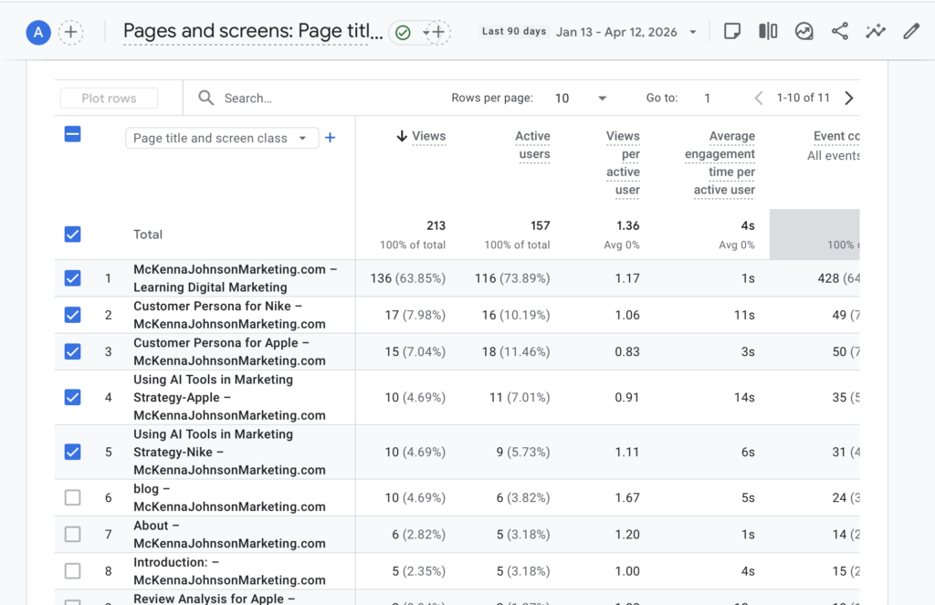Click the Average engagement time column header

coord(720,162)
